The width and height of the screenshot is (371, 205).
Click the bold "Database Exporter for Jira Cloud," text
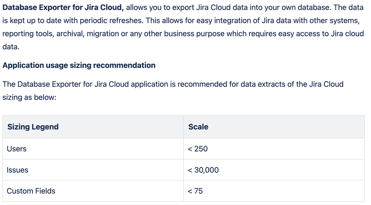pyautogui.click(x=63, y=7)
